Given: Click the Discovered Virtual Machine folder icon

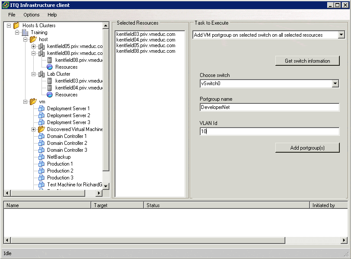Looking at the screenshot, I should (x=41, y=129).
